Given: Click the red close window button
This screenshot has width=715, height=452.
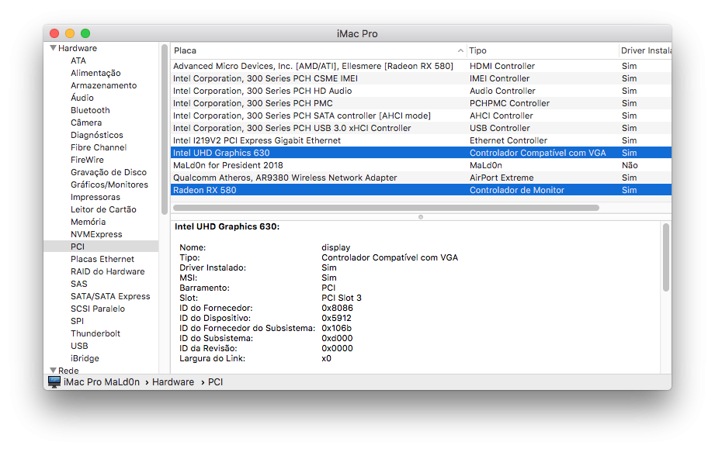Looking at the screenshot, I should pyautogui.click(x=54, y=33).
